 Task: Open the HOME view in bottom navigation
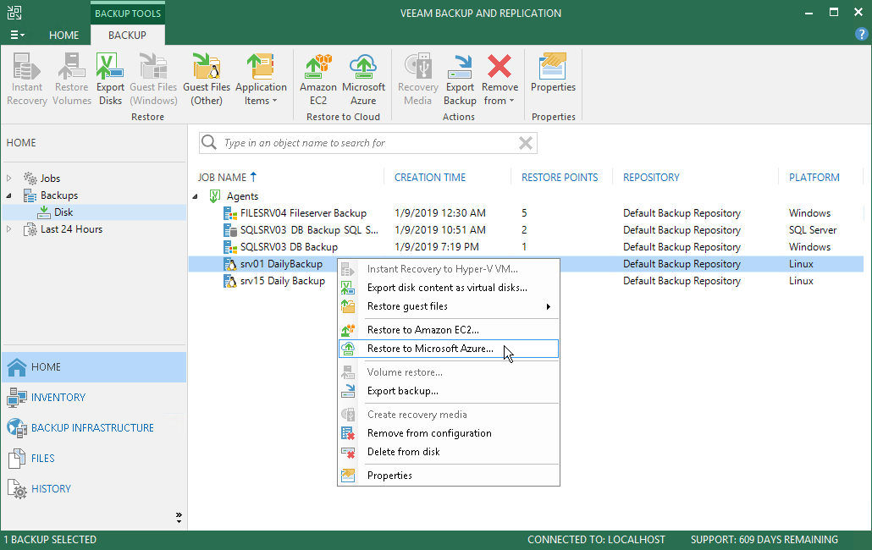click(94, 367)
